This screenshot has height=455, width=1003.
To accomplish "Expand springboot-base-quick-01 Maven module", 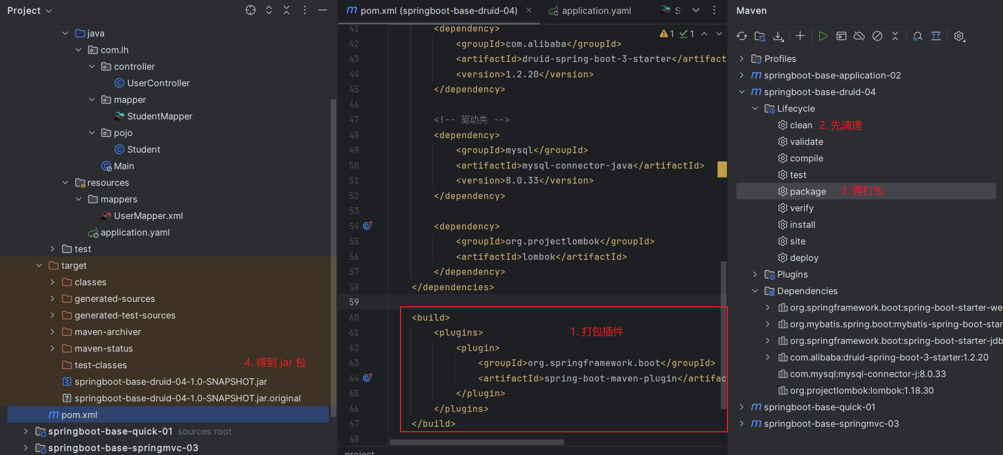I will coord(742,407).
